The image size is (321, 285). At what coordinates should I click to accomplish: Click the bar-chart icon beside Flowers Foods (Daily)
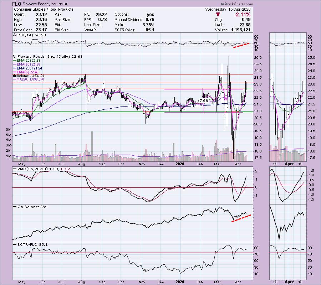coord(15,56)
